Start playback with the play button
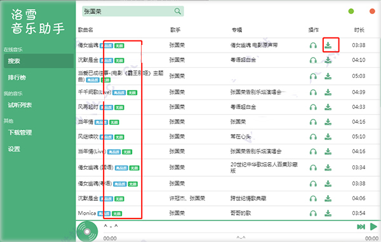The image size is (381, 242). 373,227
